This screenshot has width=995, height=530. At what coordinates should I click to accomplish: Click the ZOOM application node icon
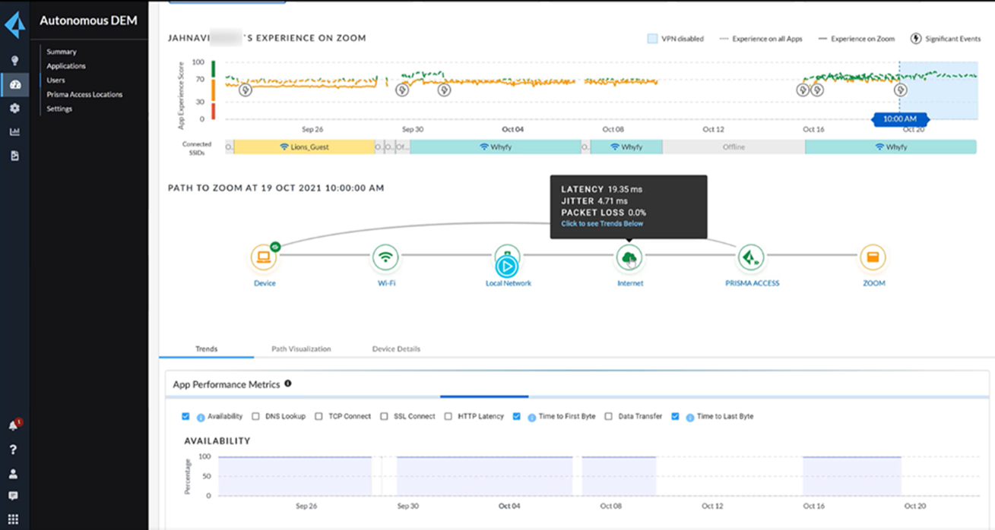coord(873,258)
